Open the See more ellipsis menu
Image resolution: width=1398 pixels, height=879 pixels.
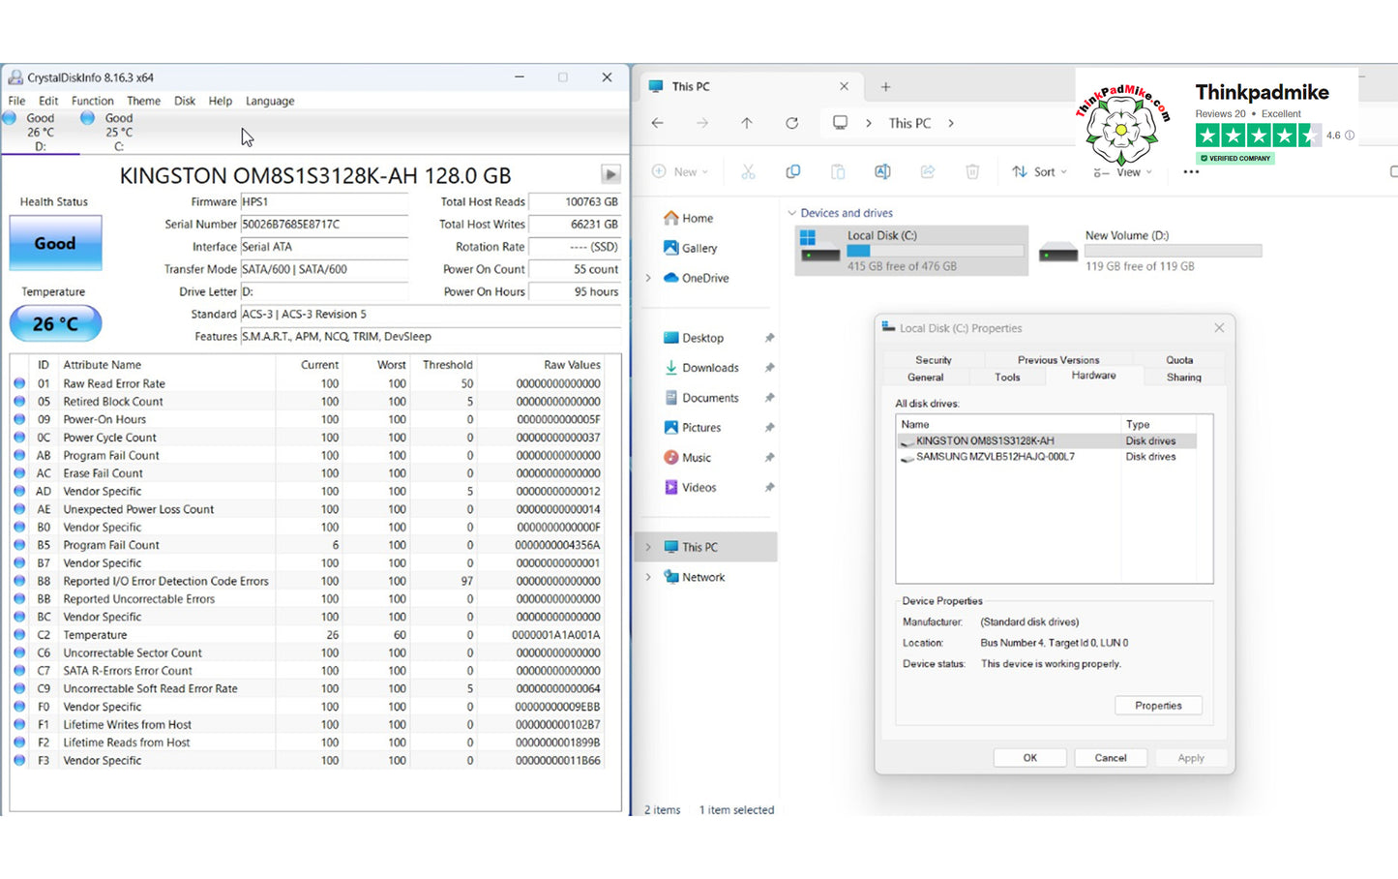(1191, 171)
